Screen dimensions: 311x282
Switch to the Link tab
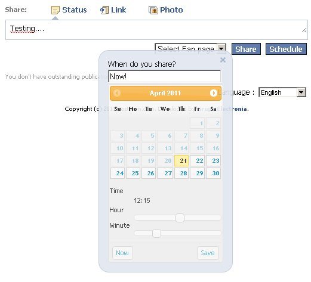(118, 10)
